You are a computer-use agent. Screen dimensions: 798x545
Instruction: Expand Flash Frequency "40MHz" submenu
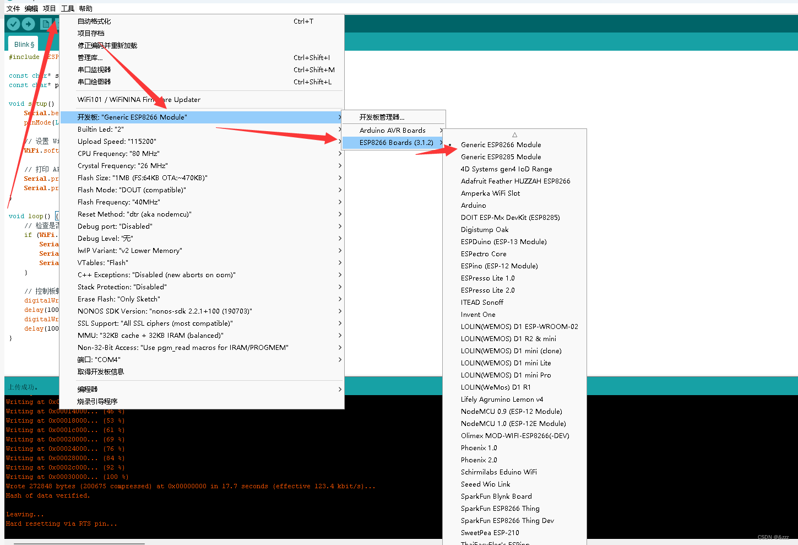coord(202,202)
